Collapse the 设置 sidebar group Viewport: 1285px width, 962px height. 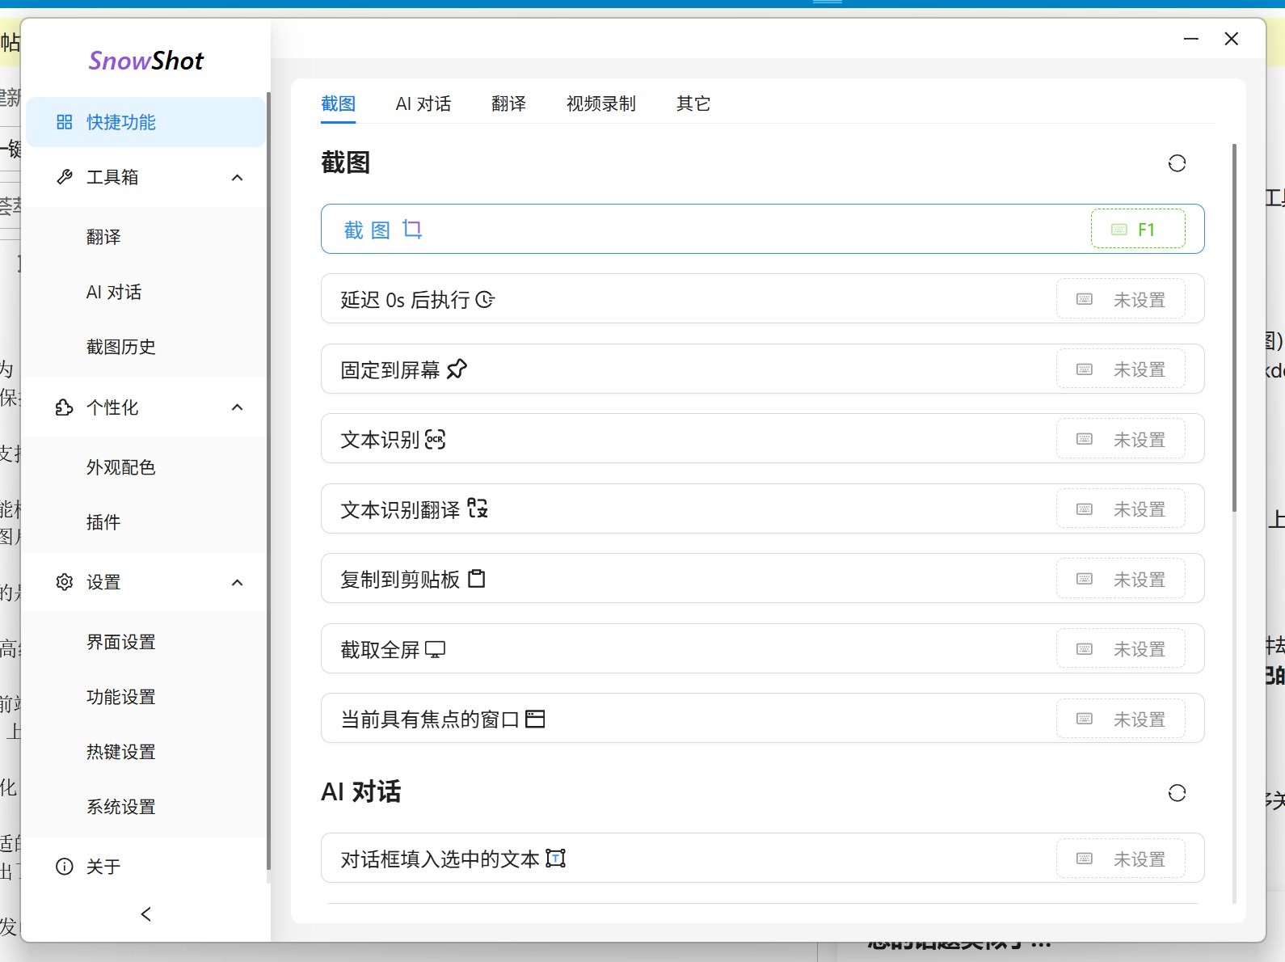(x=237, y=582)
